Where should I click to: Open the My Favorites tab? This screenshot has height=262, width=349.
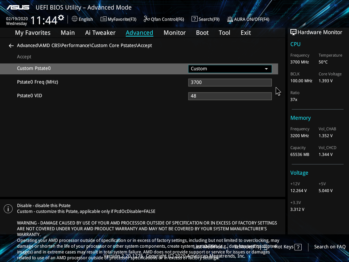(33, 33)
